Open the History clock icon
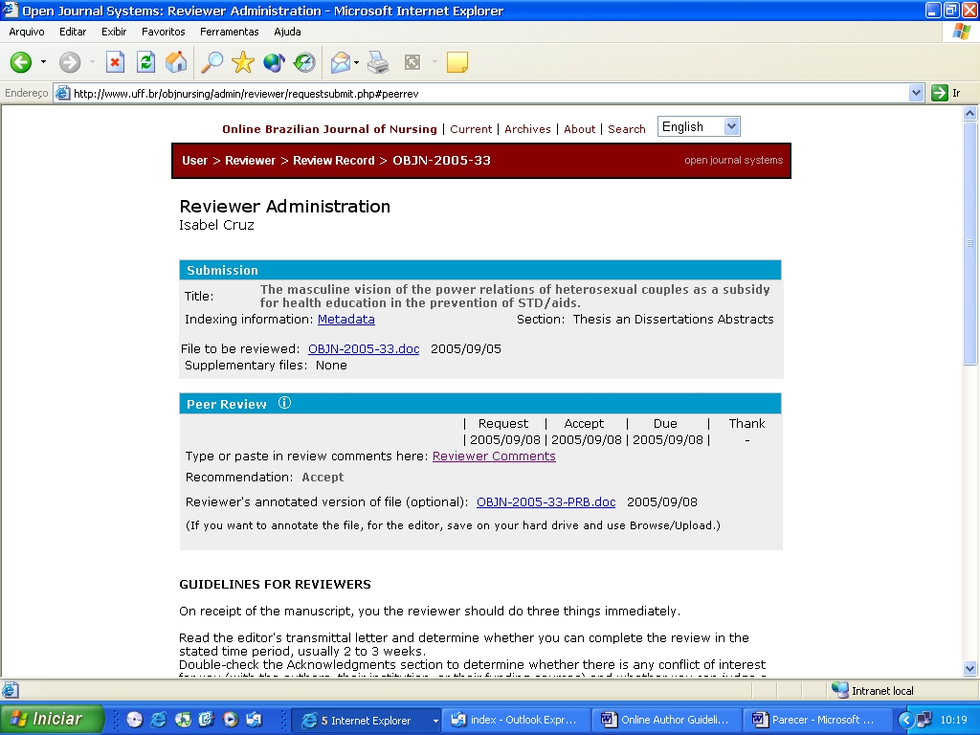 (x=304, y=63)
